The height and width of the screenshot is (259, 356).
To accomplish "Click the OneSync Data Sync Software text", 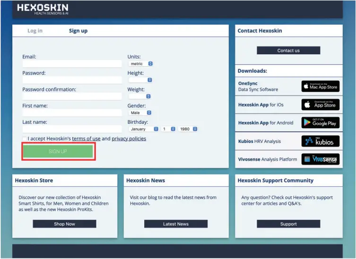I will pos(258,86).
